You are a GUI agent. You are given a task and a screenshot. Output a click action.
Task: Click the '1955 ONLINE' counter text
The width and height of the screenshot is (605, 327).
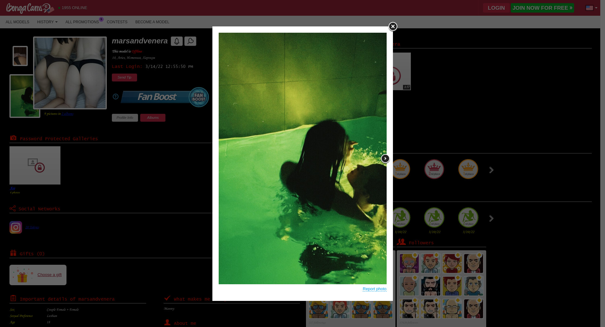74,8
